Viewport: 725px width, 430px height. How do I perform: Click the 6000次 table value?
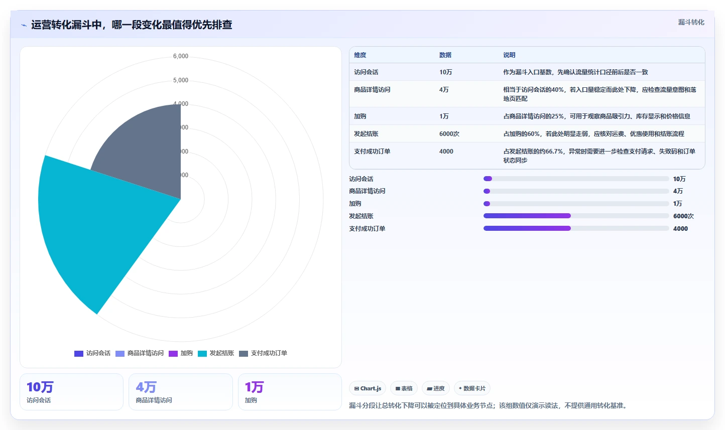449,134
